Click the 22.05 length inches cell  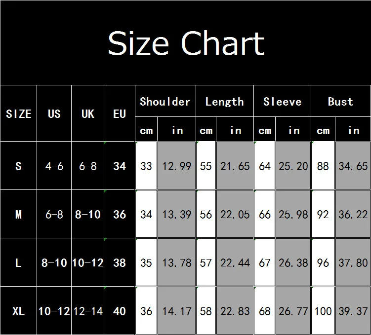(x=235, y=215)
